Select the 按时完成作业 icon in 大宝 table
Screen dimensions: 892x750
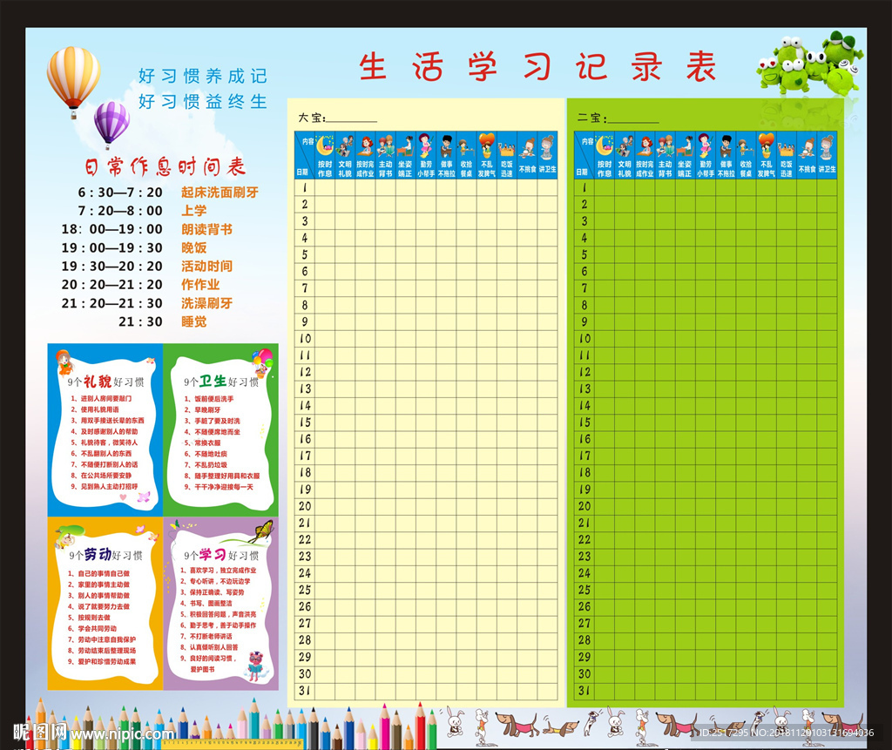pos(365,146)
